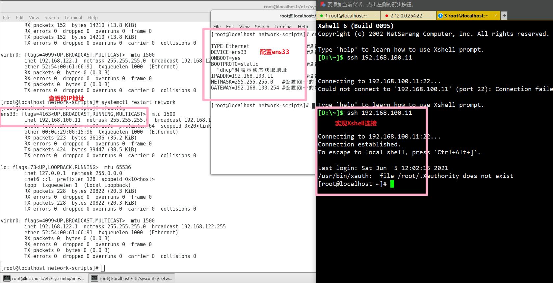
Task: Open View menu in the front network-scripts terminal
Action: tap(244, 26)
